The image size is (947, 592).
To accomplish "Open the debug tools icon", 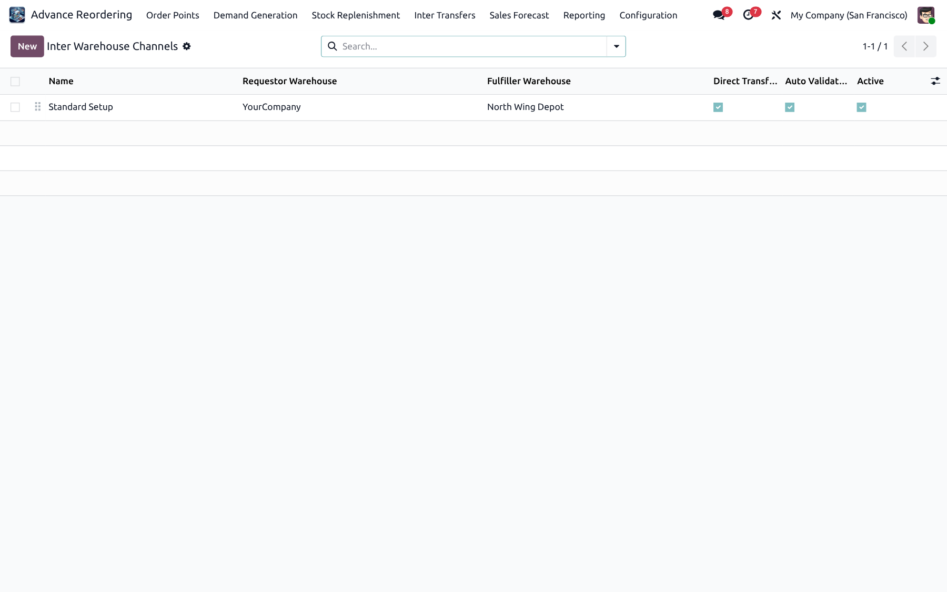I will point(776,15).
